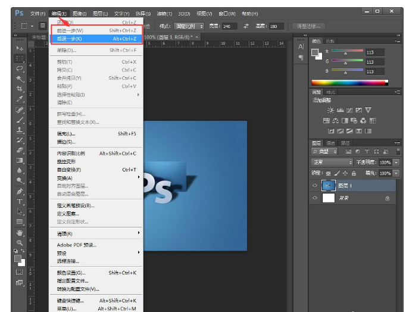Screen dimensions: 406x312
Task: Click the RGB color spectrum ramp
Action: [349, 83]
